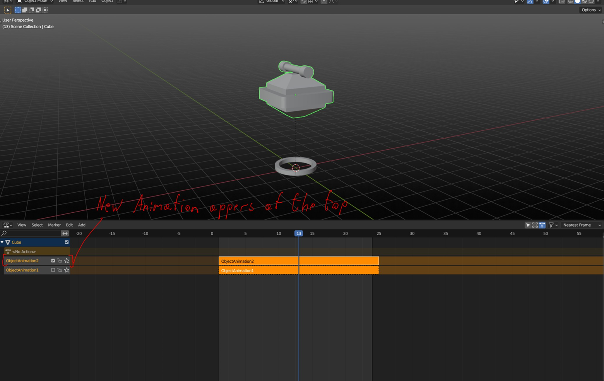Click the select box tool icon
The width and height of the screenshot is (604, 381).
pyautogui.click(x=7, y=10)
